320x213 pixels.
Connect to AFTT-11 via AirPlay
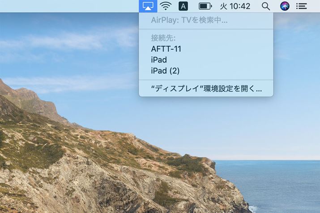[x=206, y=49]
